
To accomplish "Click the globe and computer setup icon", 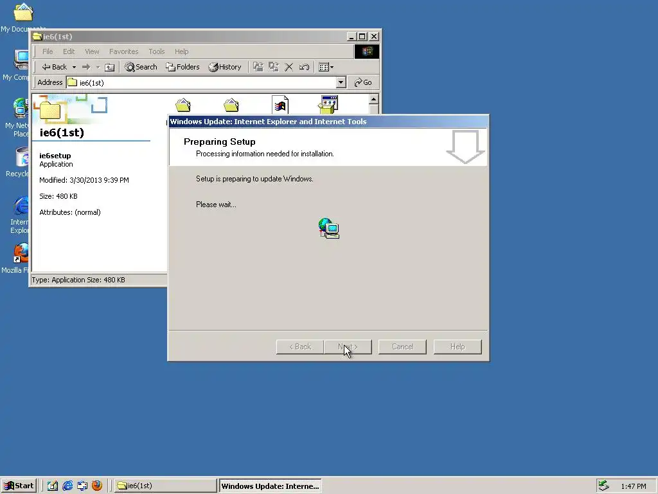I will (328, 228).
